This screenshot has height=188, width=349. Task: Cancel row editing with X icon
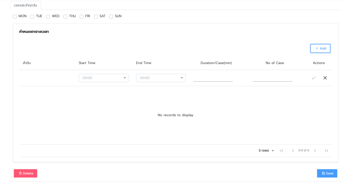(x=325, y=78)
